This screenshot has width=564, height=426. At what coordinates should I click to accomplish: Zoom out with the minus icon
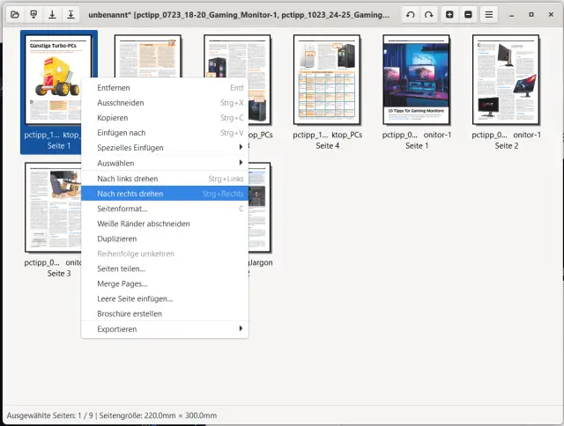(468, 15)
